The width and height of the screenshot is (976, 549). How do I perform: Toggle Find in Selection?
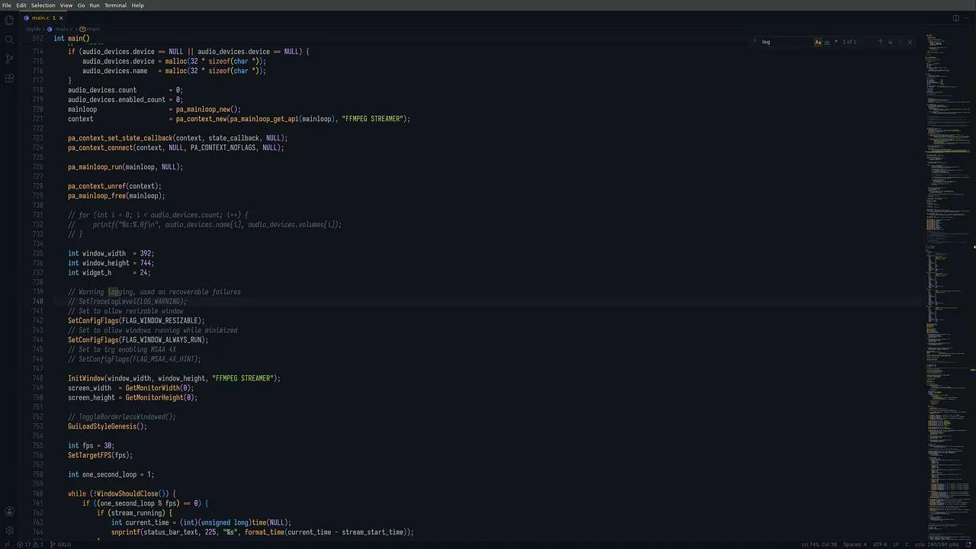pos(900,42)
